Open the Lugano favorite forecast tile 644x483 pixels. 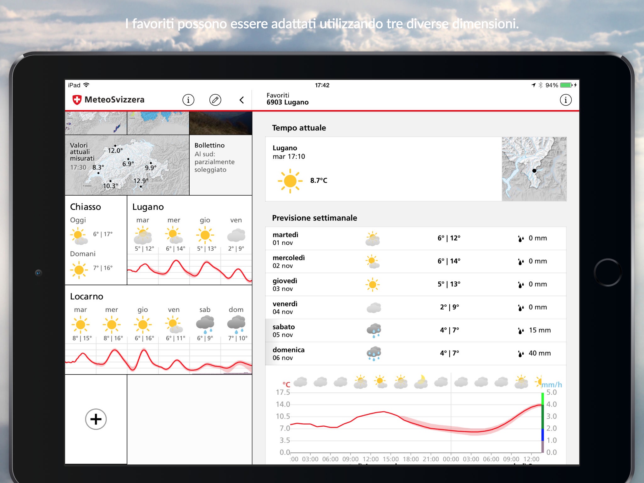(190, 240)
